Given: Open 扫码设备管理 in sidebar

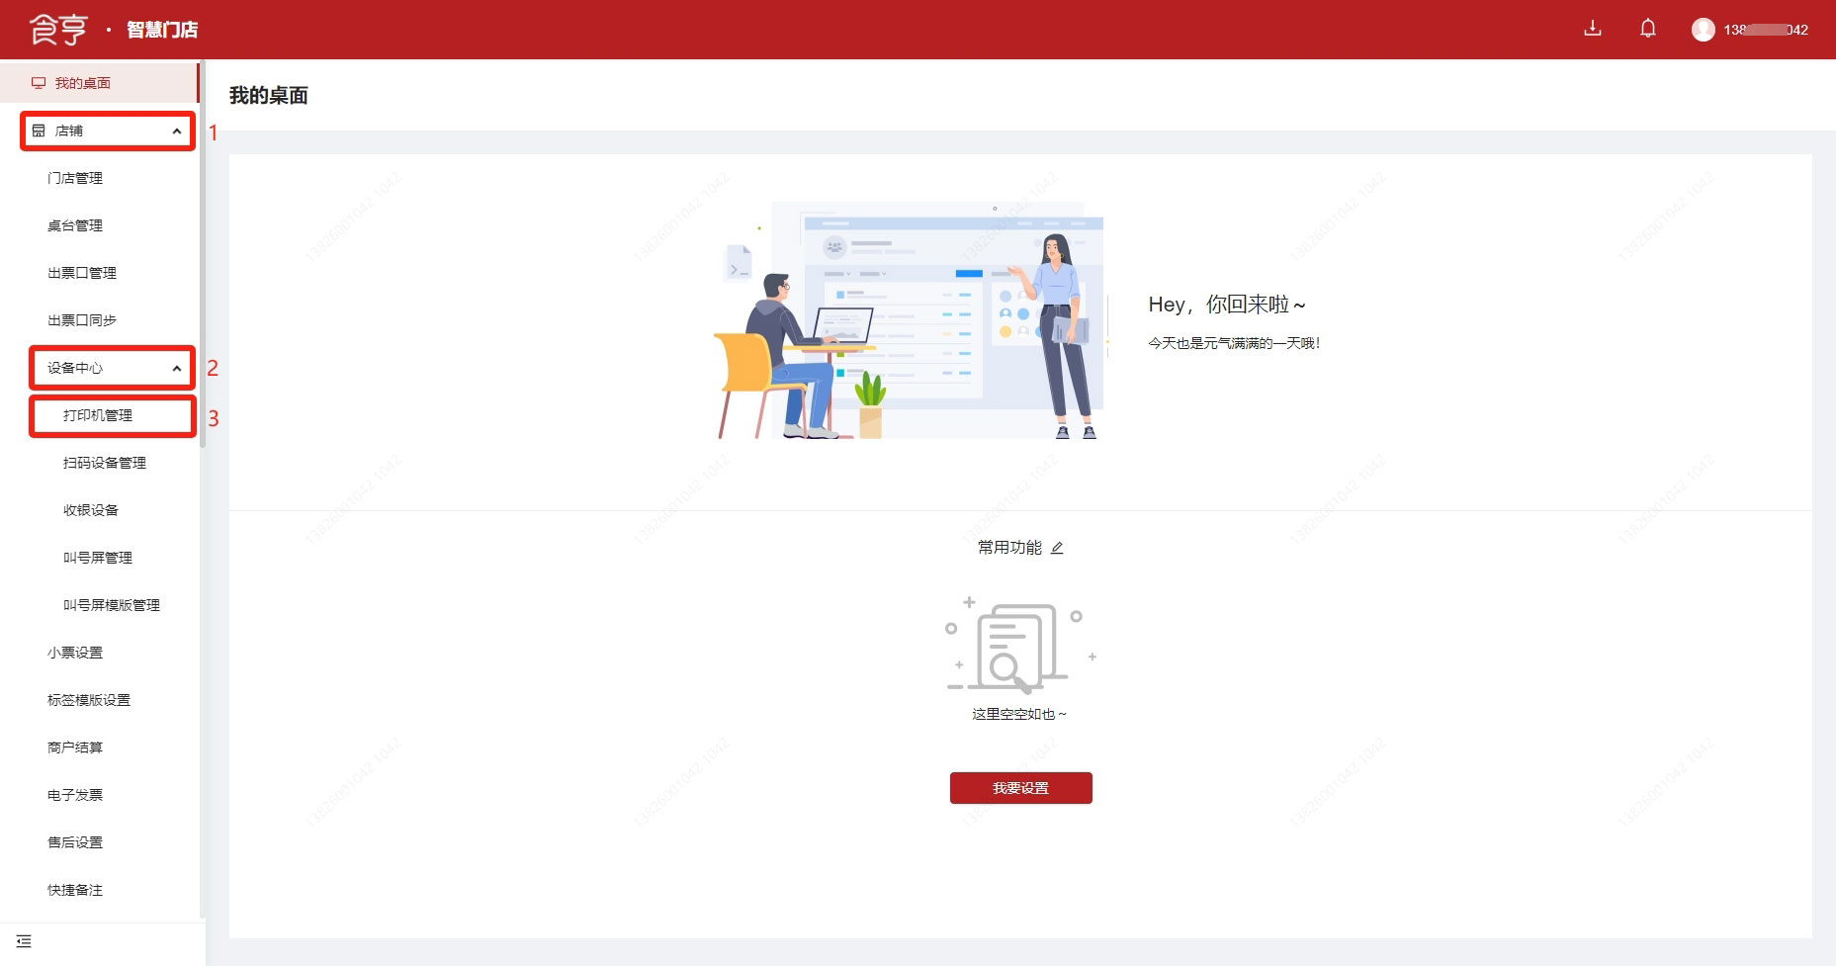Looking at the screenshot, I should 105,463.
